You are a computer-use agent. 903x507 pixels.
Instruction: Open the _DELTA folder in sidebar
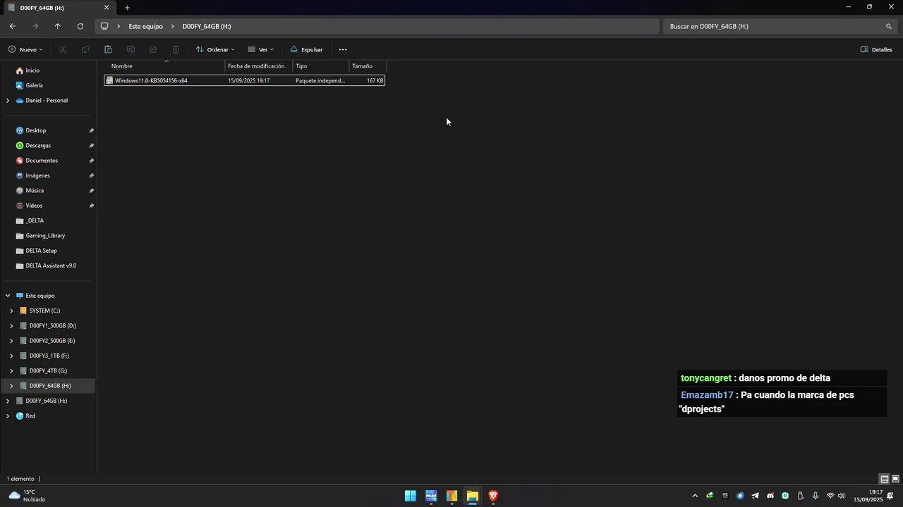click(x=35, y=220)
